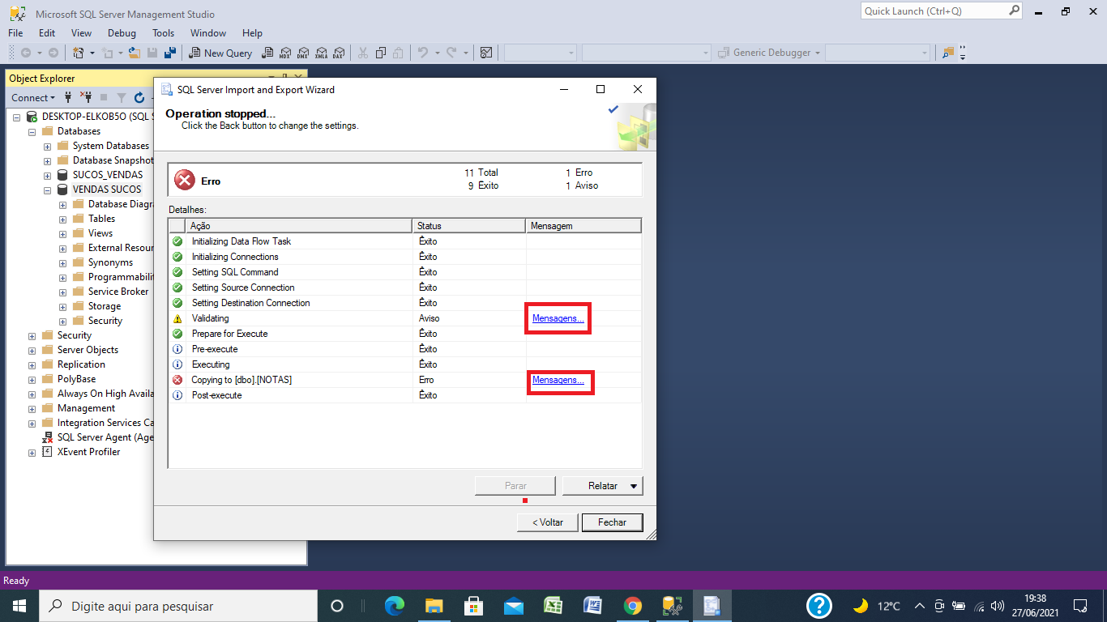Open the File menu
1107x622 pixels.
(x=15, y=33)
